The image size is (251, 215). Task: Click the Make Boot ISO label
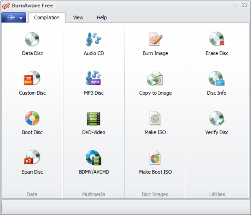point(155,172)
